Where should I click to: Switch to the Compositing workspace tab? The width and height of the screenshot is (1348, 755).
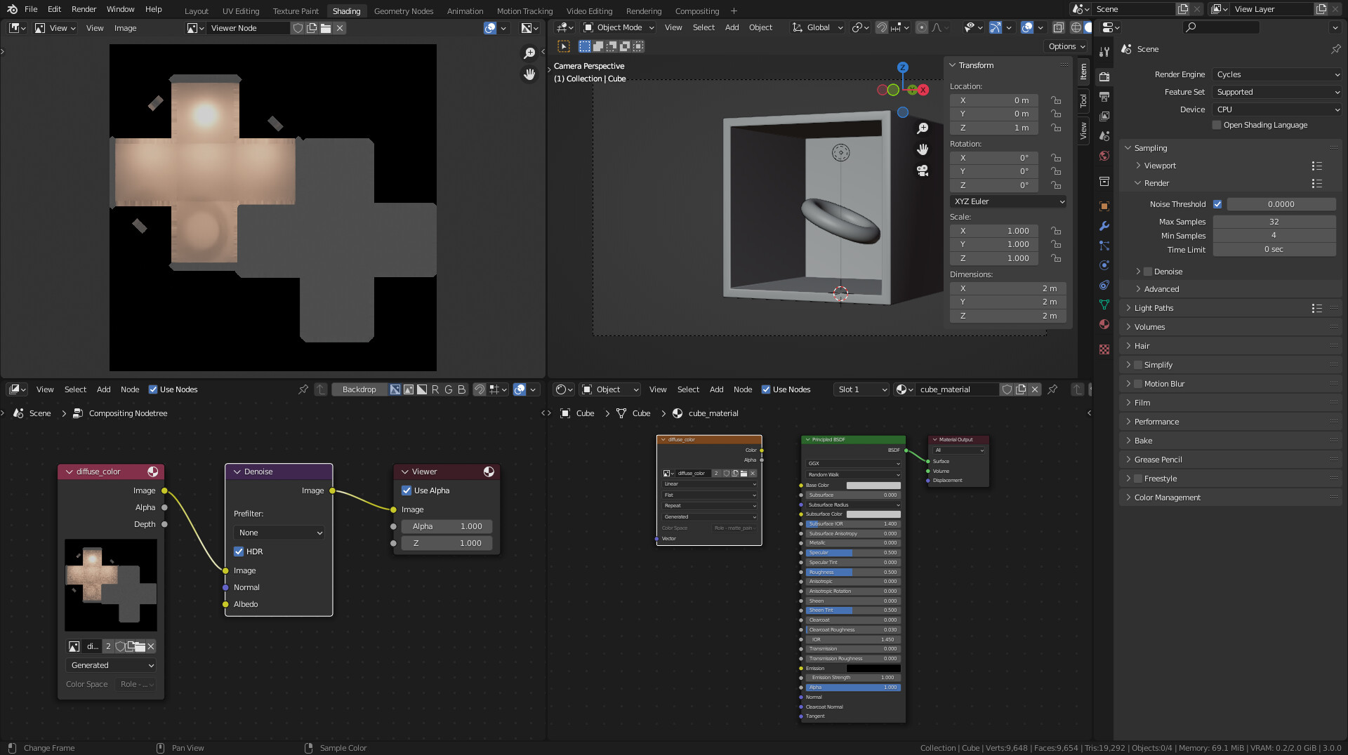696,11
